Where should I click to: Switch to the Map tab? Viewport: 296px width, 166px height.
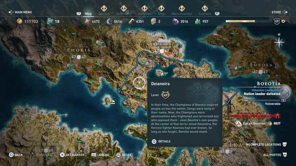pyautogui.click(x=88, y=14)
